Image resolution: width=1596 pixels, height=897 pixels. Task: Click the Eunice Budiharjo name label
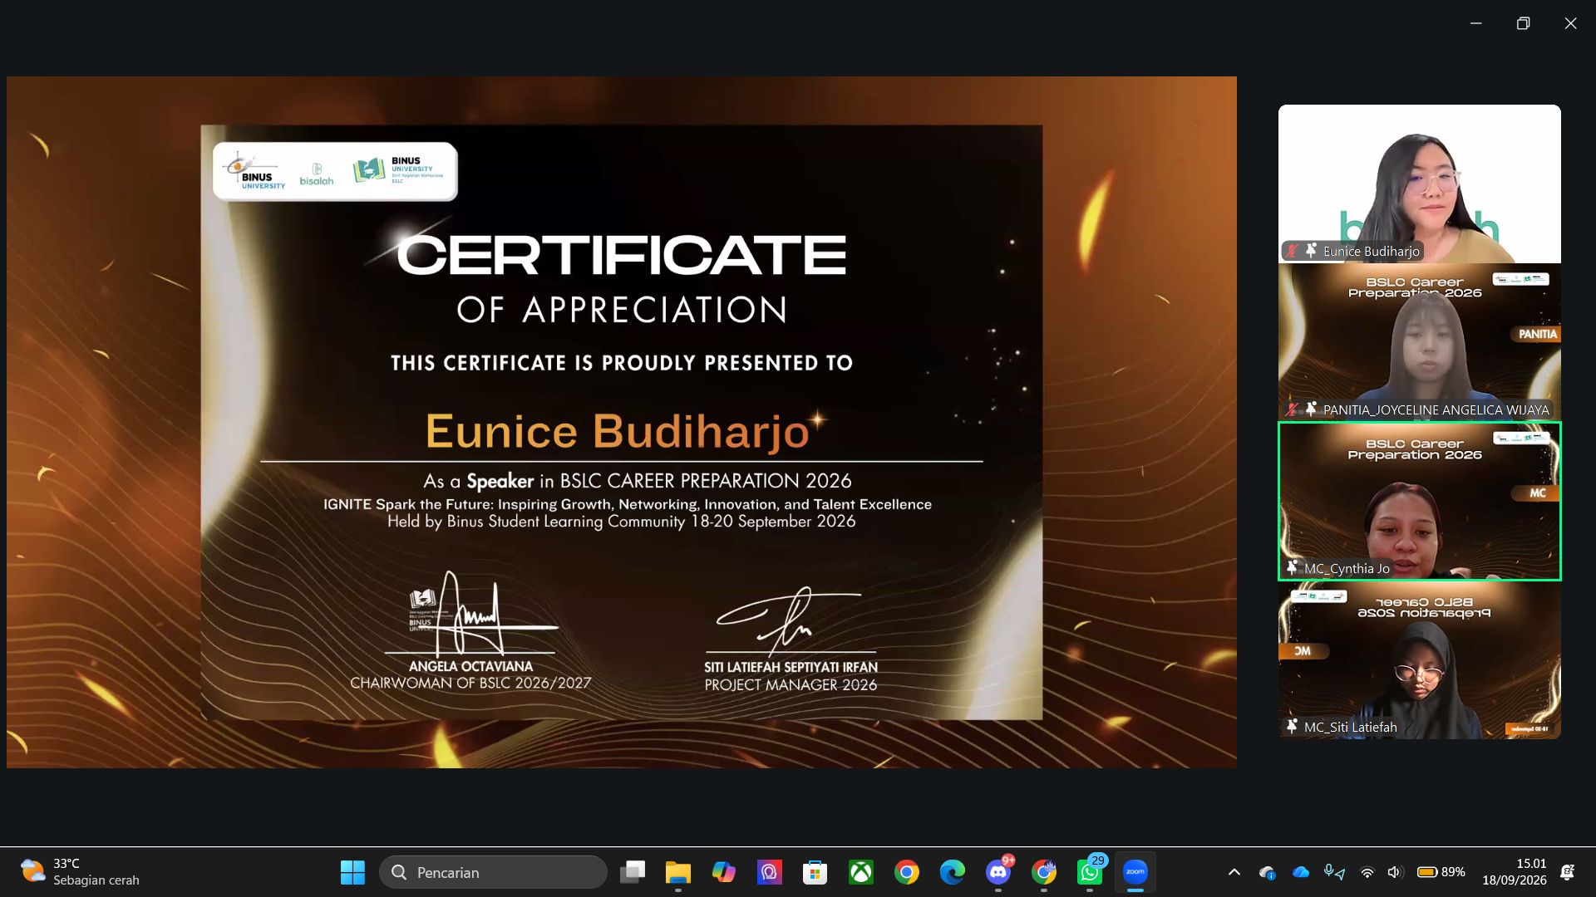point(1372,251)
